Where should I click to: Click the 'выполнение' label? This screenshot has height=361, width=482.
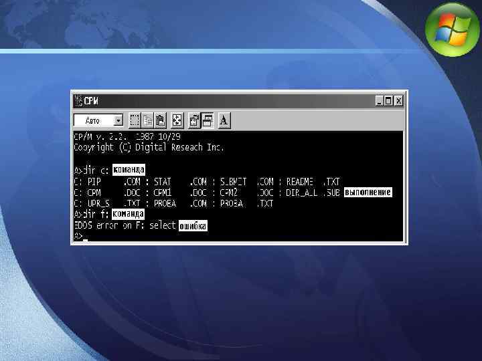pos(368,192)
